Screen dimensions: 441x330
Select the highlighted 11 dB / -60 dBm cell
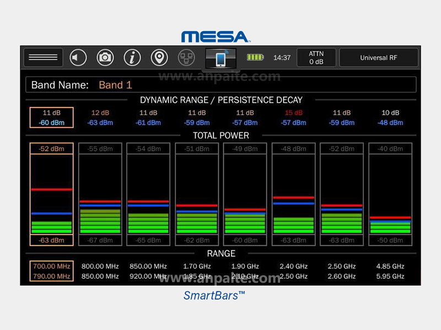pos(51,117)
